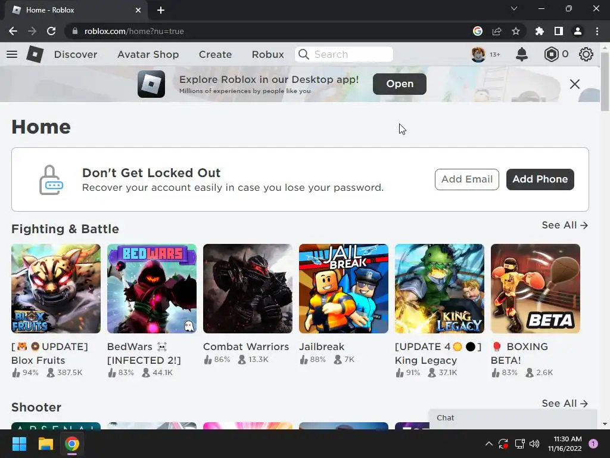Toggle the Chrome side panel
This screenshot has width=610, height=458.
click(x=559, y=31)
